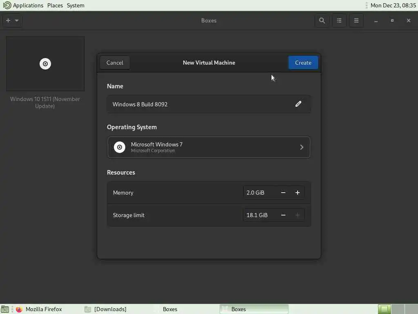418x314 pixels.
Task: Select the Windows 10 1511 box thumbnail
Action: 45,64
